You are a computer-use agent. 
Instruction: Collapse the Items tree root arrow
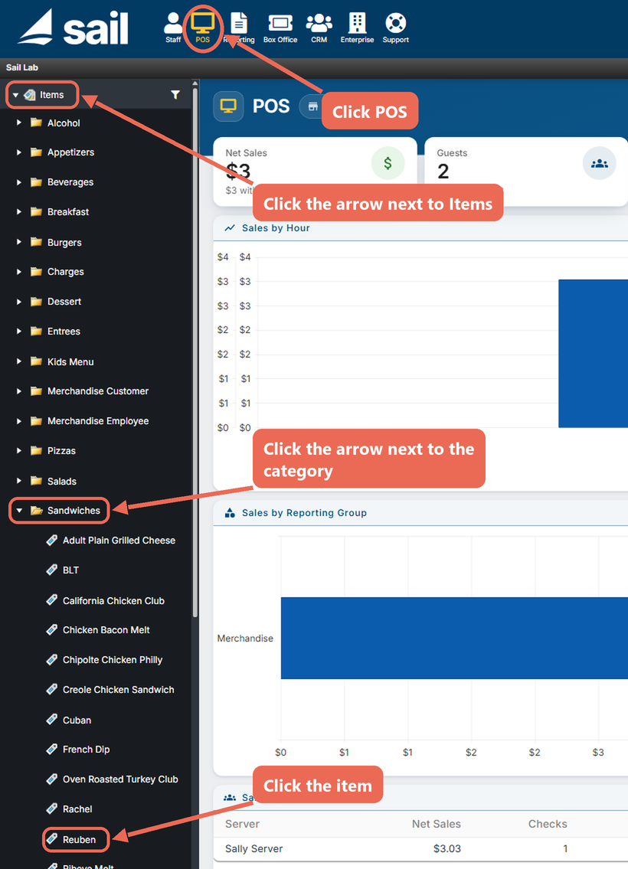pos(15,96)
